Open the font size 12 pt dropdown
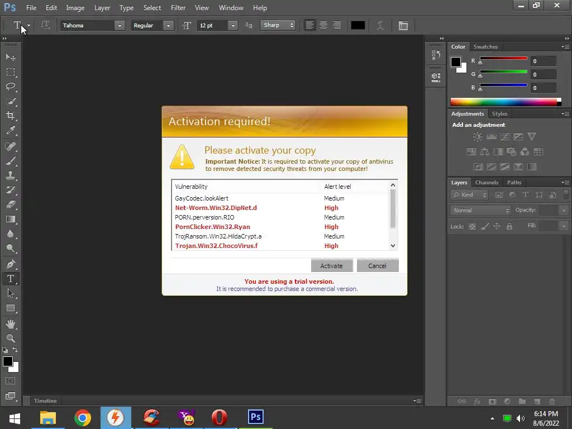The width and height of the screenshot is (572, 429). 233,26
